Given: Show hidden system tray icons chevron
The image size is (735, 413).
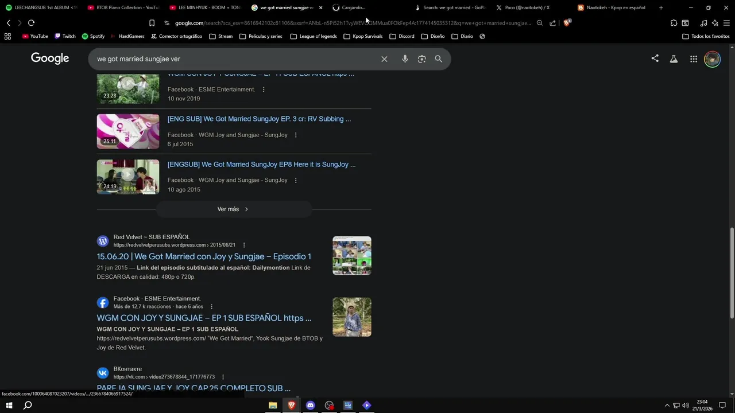Looking at the screenshot, I should pos(667,406).
